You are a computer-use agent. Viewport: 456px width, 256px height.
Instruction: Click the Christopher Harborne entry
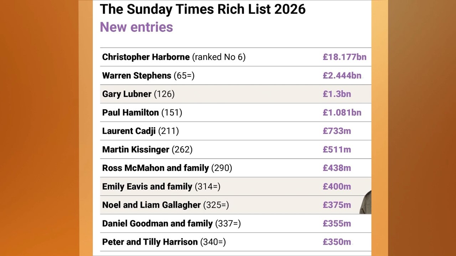pyautogui.click(x=235, y=57)
